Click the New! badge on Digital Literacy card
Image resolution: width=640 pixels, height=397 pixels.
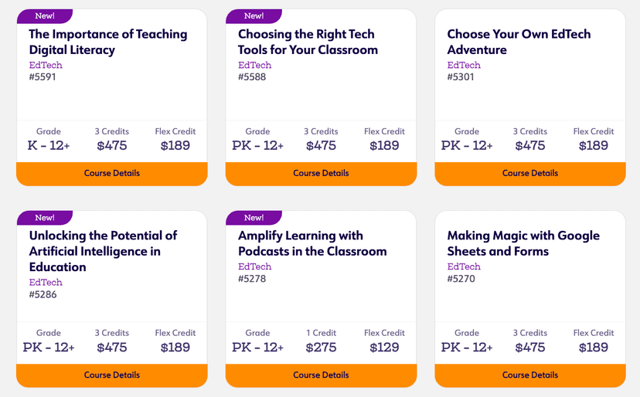(x=45, y=16)
